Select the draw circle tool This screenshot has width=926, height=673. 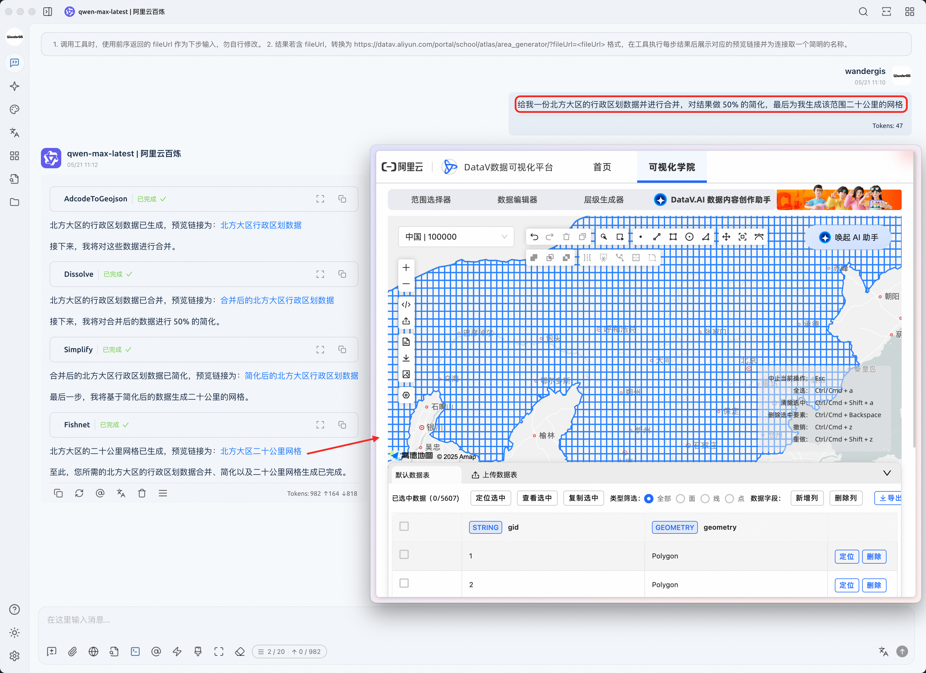[689, 237]
